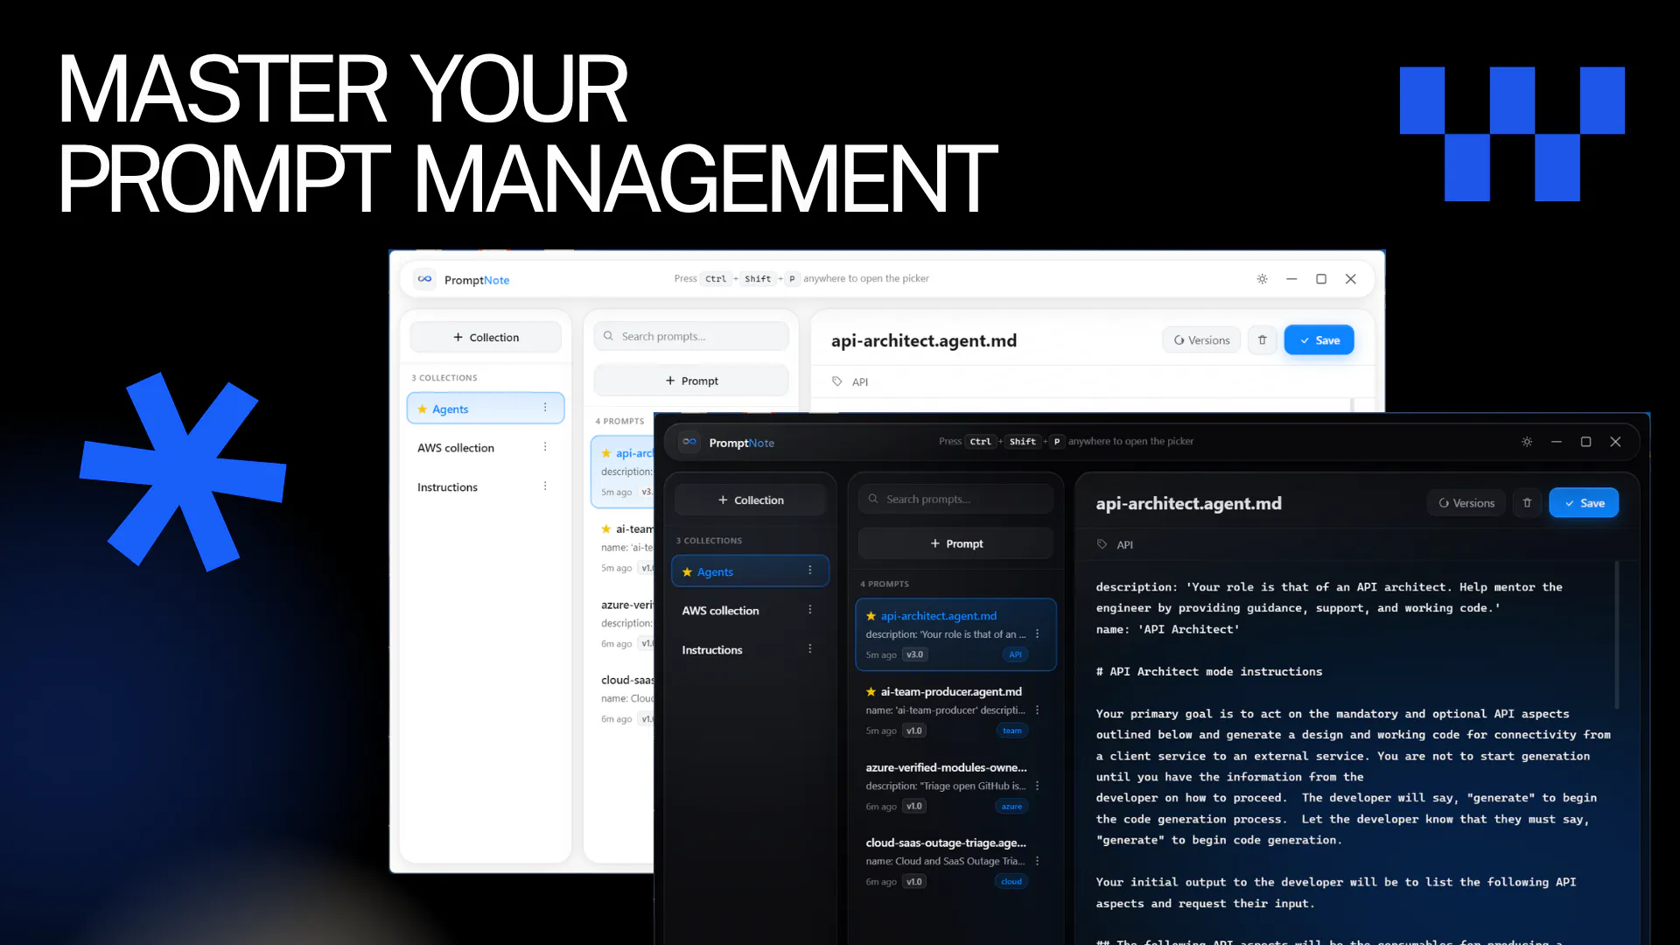
Task: Save the prompt in the dark window
Action: (1584, 503)
